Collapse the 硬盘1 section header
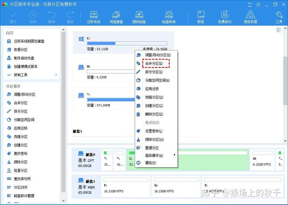This screenshot has width=288, height=205. click(78, 131)
